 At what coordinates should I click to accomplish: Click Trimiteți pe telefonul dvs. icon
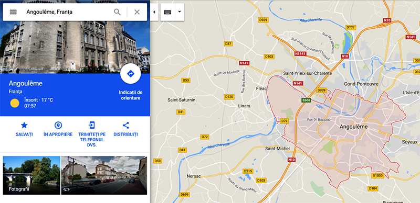tap(92, 125)
